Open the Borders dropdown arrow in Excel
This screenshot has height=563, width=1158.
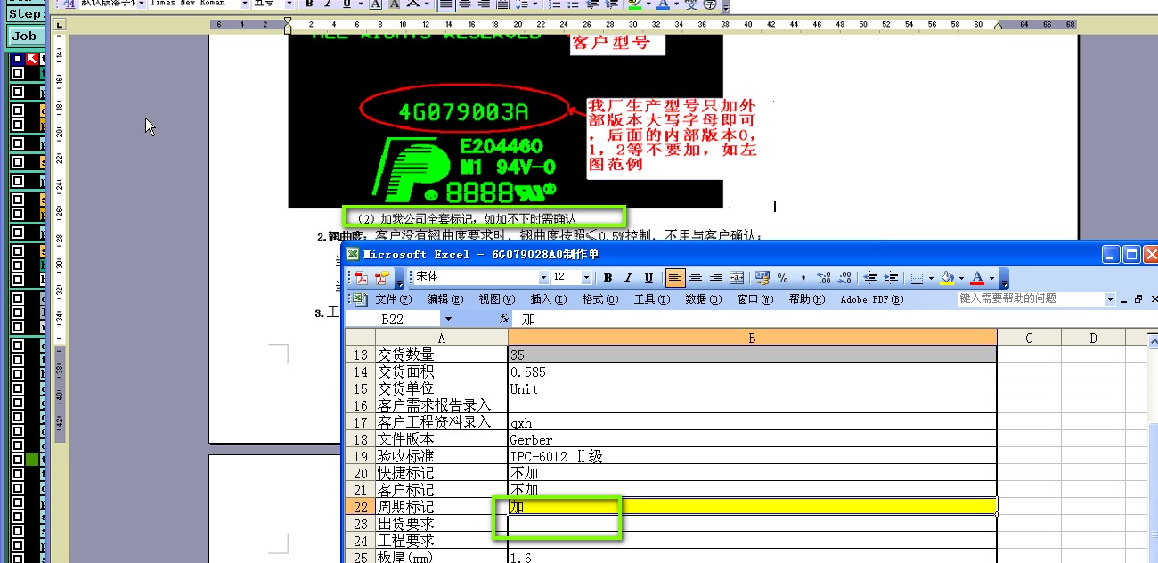pos(931,278)
